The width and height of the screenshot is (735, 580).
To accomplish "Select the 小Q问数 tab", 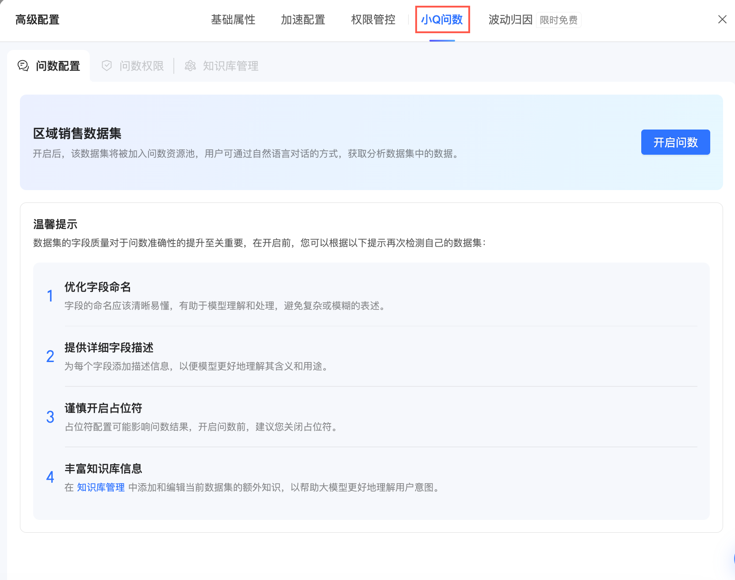I will coord(442,19).
